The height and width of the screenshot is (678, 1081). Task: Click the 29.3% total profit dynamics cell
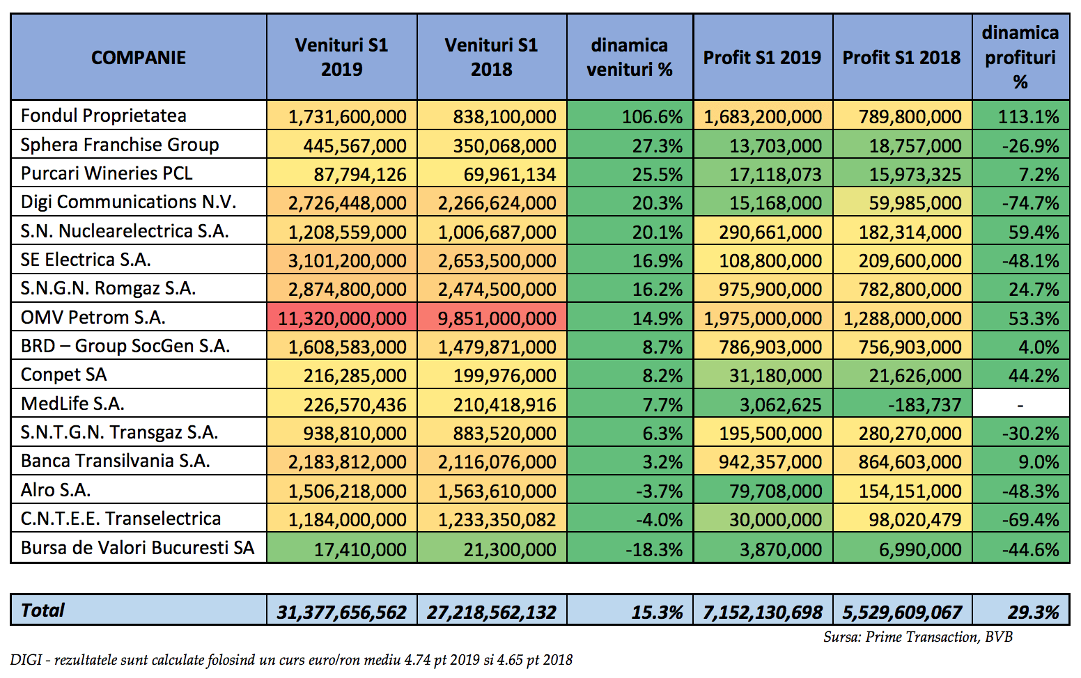tap(1020, 610)
